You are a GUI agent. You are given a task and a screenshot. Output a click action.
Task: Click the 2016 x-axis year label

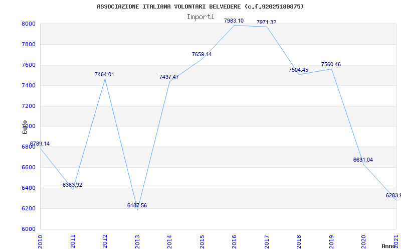pos(234,241)
